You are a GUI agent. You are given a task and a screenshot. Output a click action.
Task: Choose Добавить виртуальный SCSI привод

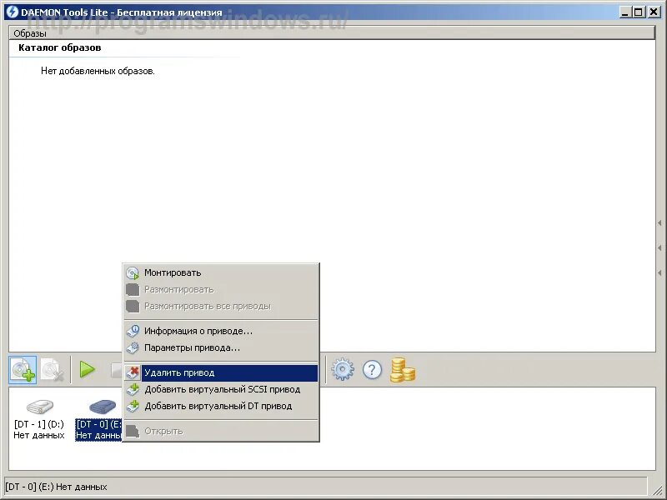click(221, 389)
